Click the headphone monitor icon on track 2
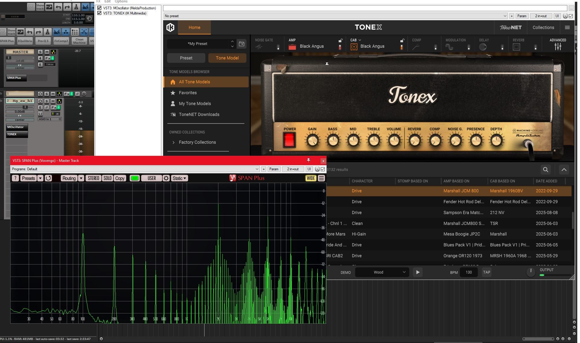The image size is (580, 343). tap(40, 114)
